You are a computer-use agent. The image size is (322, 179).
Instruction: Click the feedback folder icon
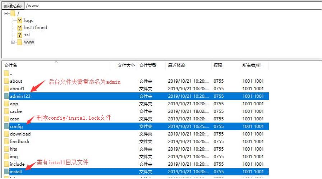tap(6, 141)
